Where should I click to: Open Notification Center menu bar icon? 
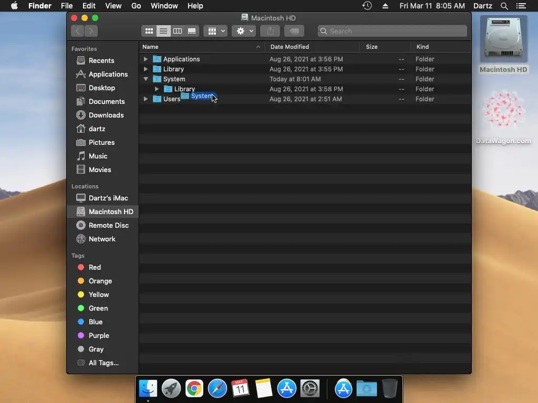[521, 6]
